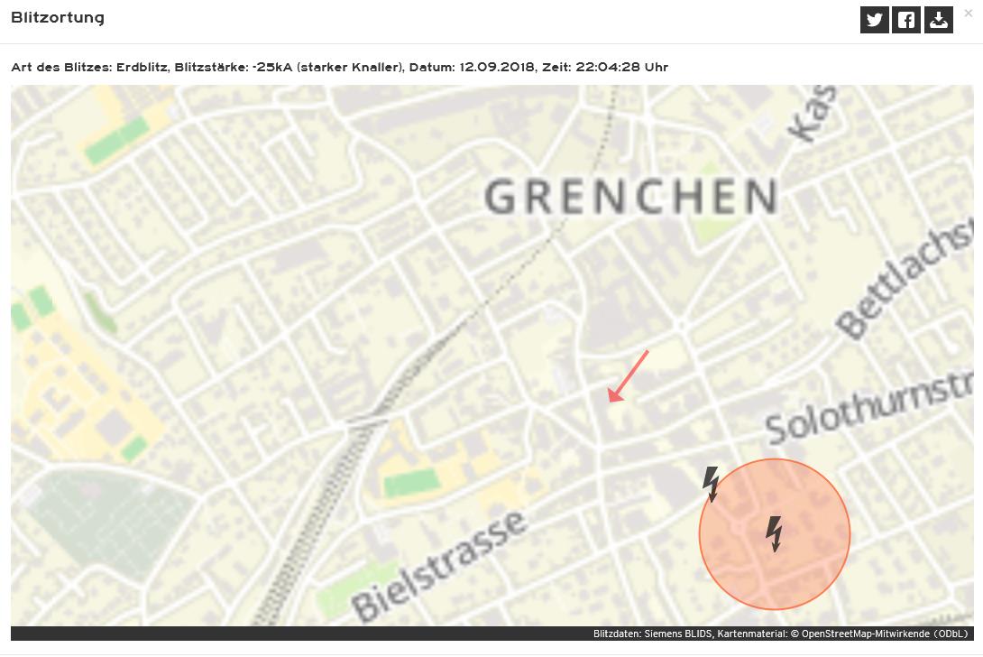Click the Bettlachstrasse street label
Viewport: 983px width, 657px height.
point(905,279)
